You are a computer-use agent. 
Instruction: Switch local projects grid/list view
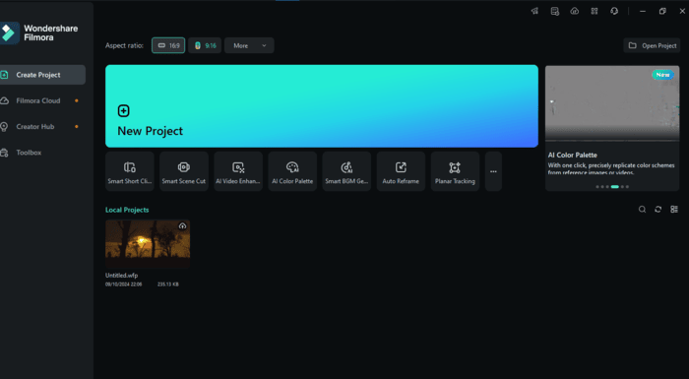pyautogui.click(x=674, y=210)
